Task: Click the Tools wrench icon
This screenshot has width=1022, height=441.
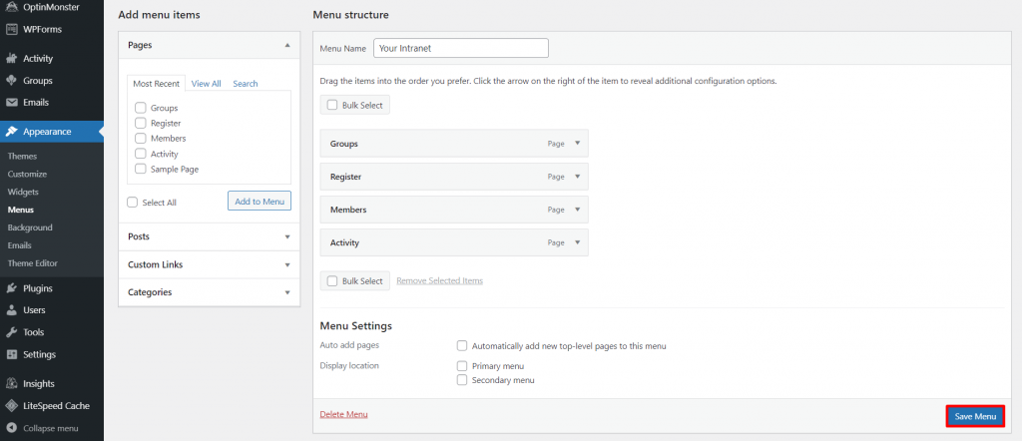Action: click(12, 332)
